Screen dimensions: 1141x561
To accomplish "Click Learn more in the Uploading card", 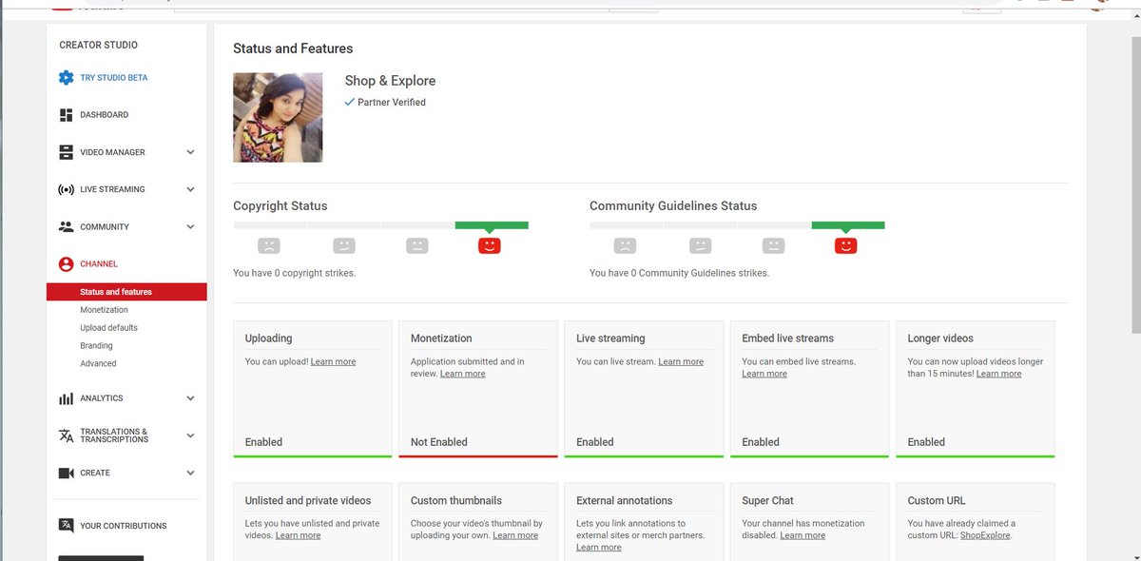I will click(333, 361).
